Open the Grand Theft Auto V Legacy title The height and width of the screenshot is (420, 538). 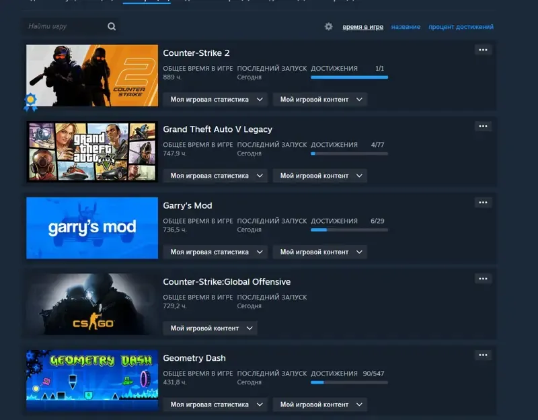point(217,129)
